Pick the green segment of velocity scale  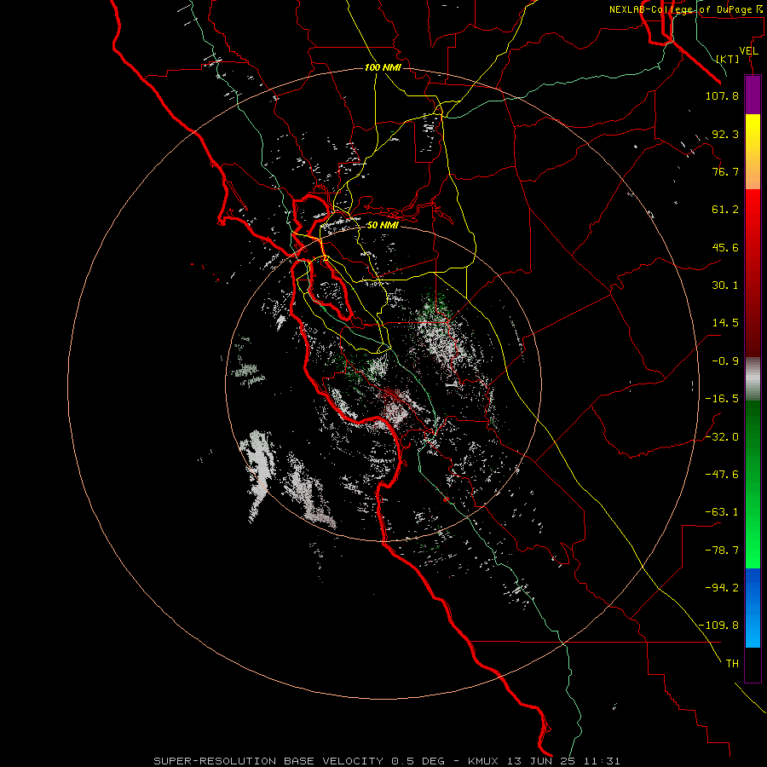753,484
